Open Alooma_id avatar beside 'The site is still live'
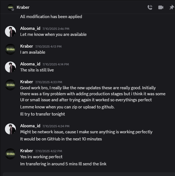 10,67
